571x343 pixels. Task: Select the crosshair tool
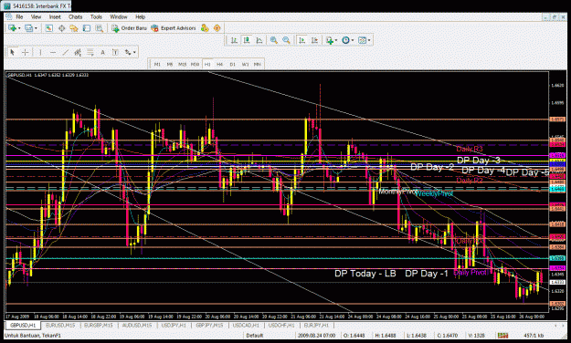(26, 52)
